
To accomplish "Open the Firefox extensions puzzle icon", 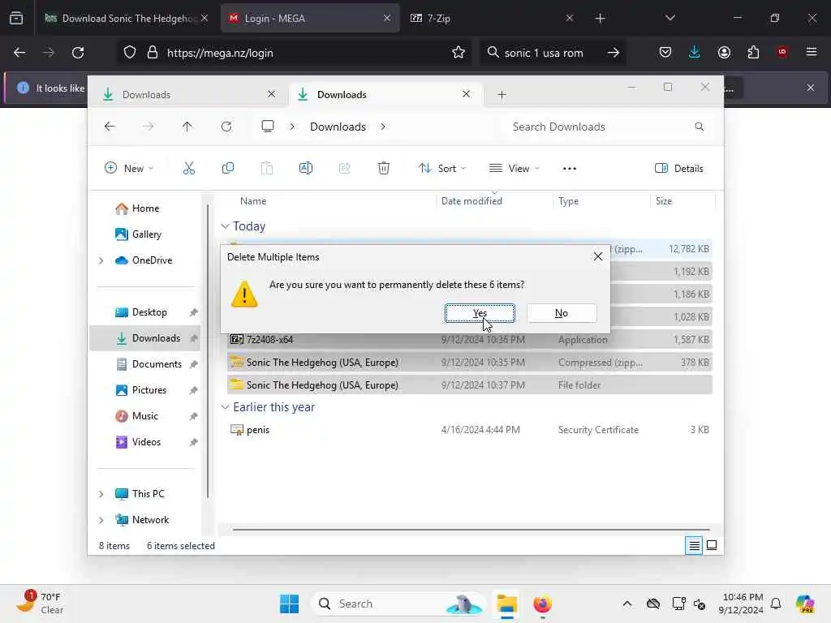I will [x=753, y=53].
